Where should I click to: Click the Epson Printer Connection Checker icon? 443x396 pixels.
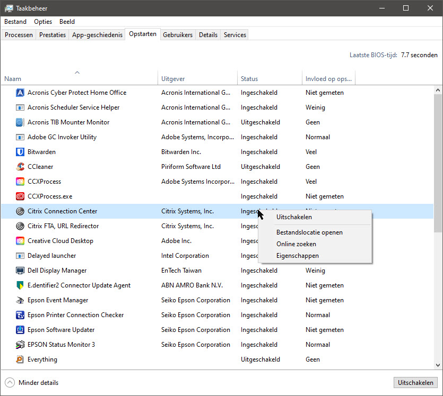20,315
